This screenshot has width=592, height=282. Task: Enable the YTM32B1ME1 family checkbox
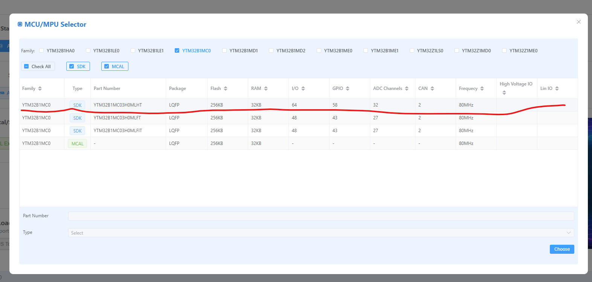(366, 50)
